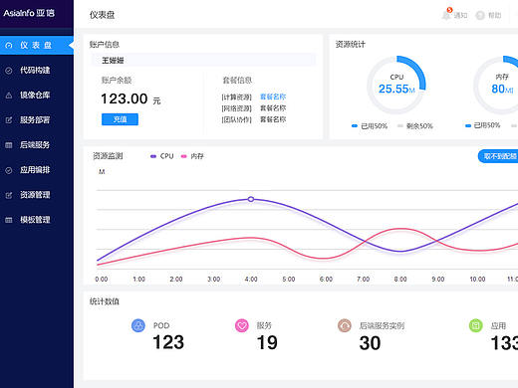Open 代码构建 in sidebar
The width and height of the screenshot is (518, 388).
click(35, 71)
